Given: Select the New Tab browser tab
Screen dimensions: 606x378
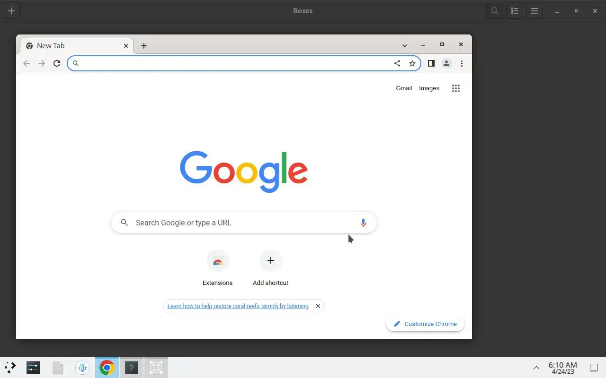Looking at the screenshot, I should coord(77,46).
